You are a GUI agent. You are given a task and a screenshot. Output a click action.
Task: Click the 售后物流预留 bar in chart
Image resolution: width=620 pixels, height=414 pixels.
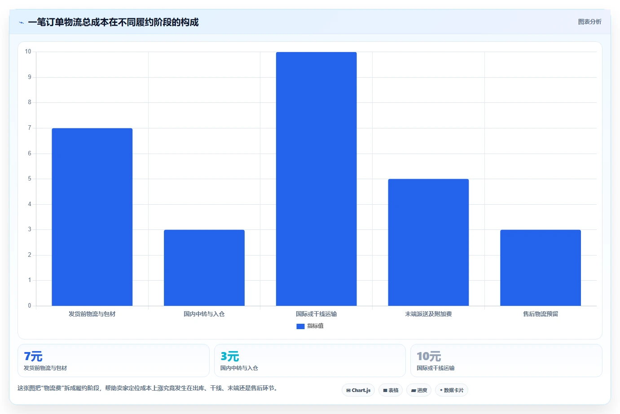coord(541,268)
